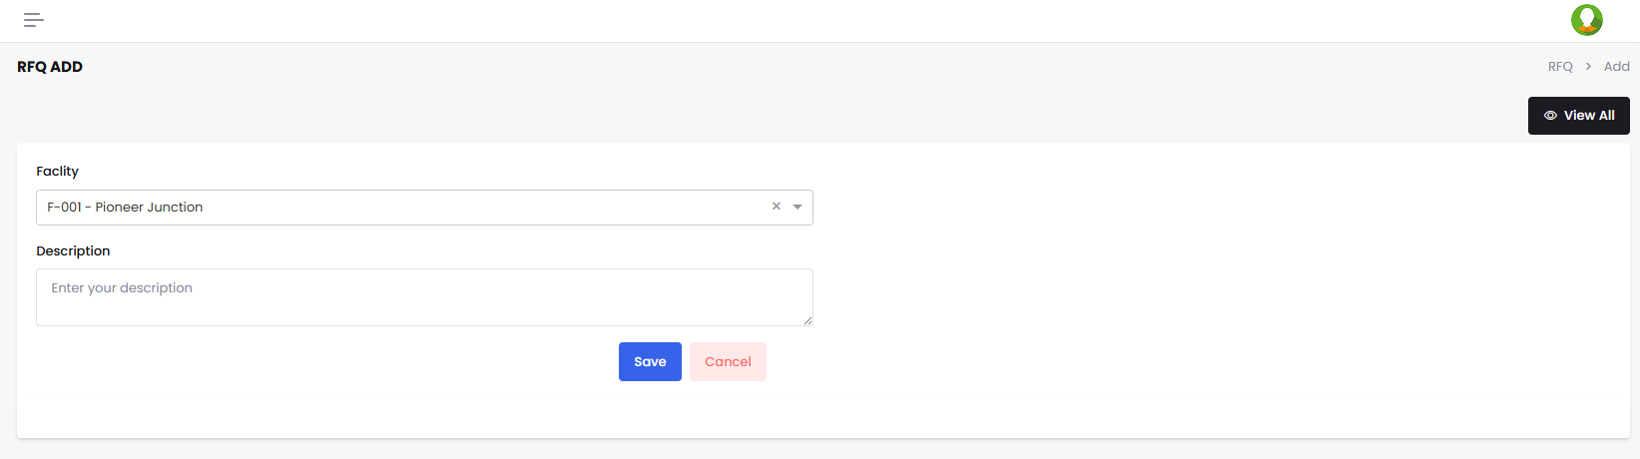
Task: Clear the selected facility with the X icon
Action: (776, 207)
